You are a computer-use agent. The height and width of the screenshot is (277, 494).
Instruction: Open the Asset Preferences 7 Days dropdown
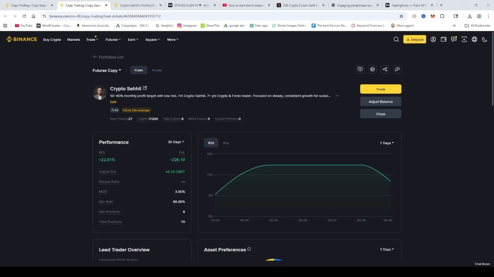(x=387, y=249)
